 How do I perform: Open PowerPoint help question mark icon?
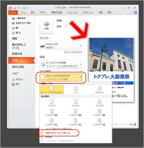tap(136, 12)
